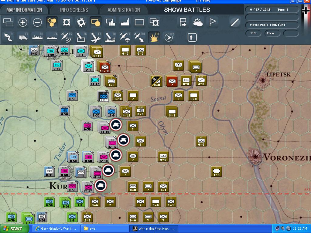
Task: Select the Bomb city mode (F8) icon
Action: [110, 37]
